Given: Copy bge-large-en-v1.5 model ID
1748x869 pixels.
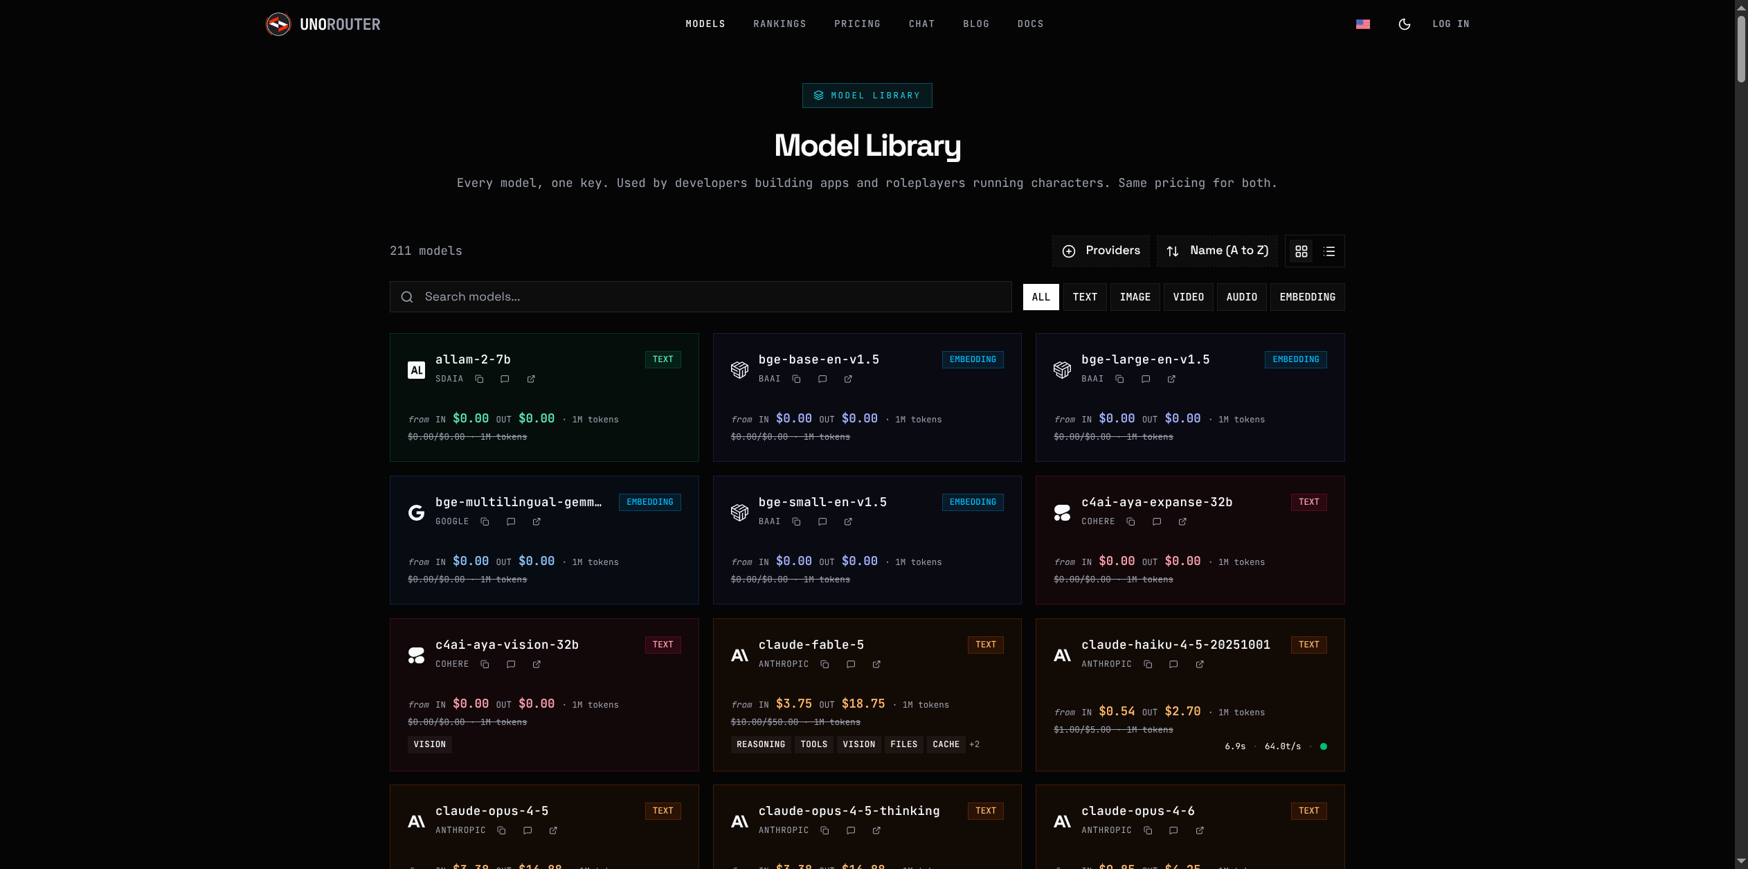Looking at the screenshot, I should [x=1119, y=379].
